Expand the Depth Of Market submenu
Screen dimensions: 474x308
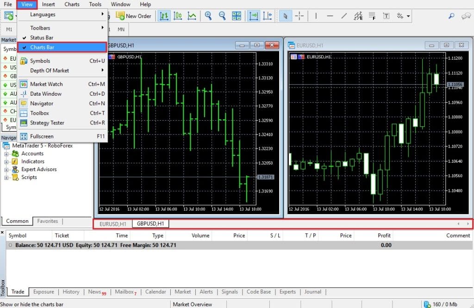tap(62, 70)
